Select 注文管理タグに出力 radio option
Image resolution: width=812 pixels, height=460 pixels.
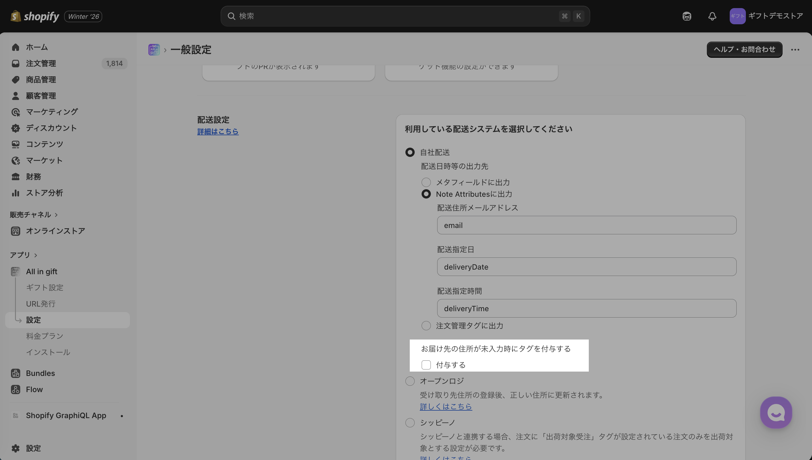pyautogui.click(x=426, y=326)
